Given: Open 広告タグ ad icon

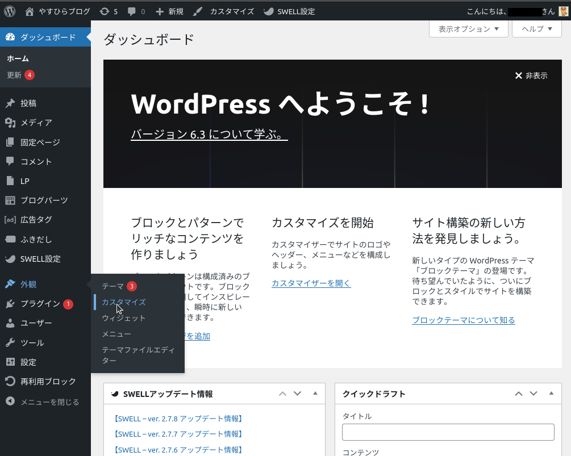Looking at the screenshot, I should [x=10, y=219].
